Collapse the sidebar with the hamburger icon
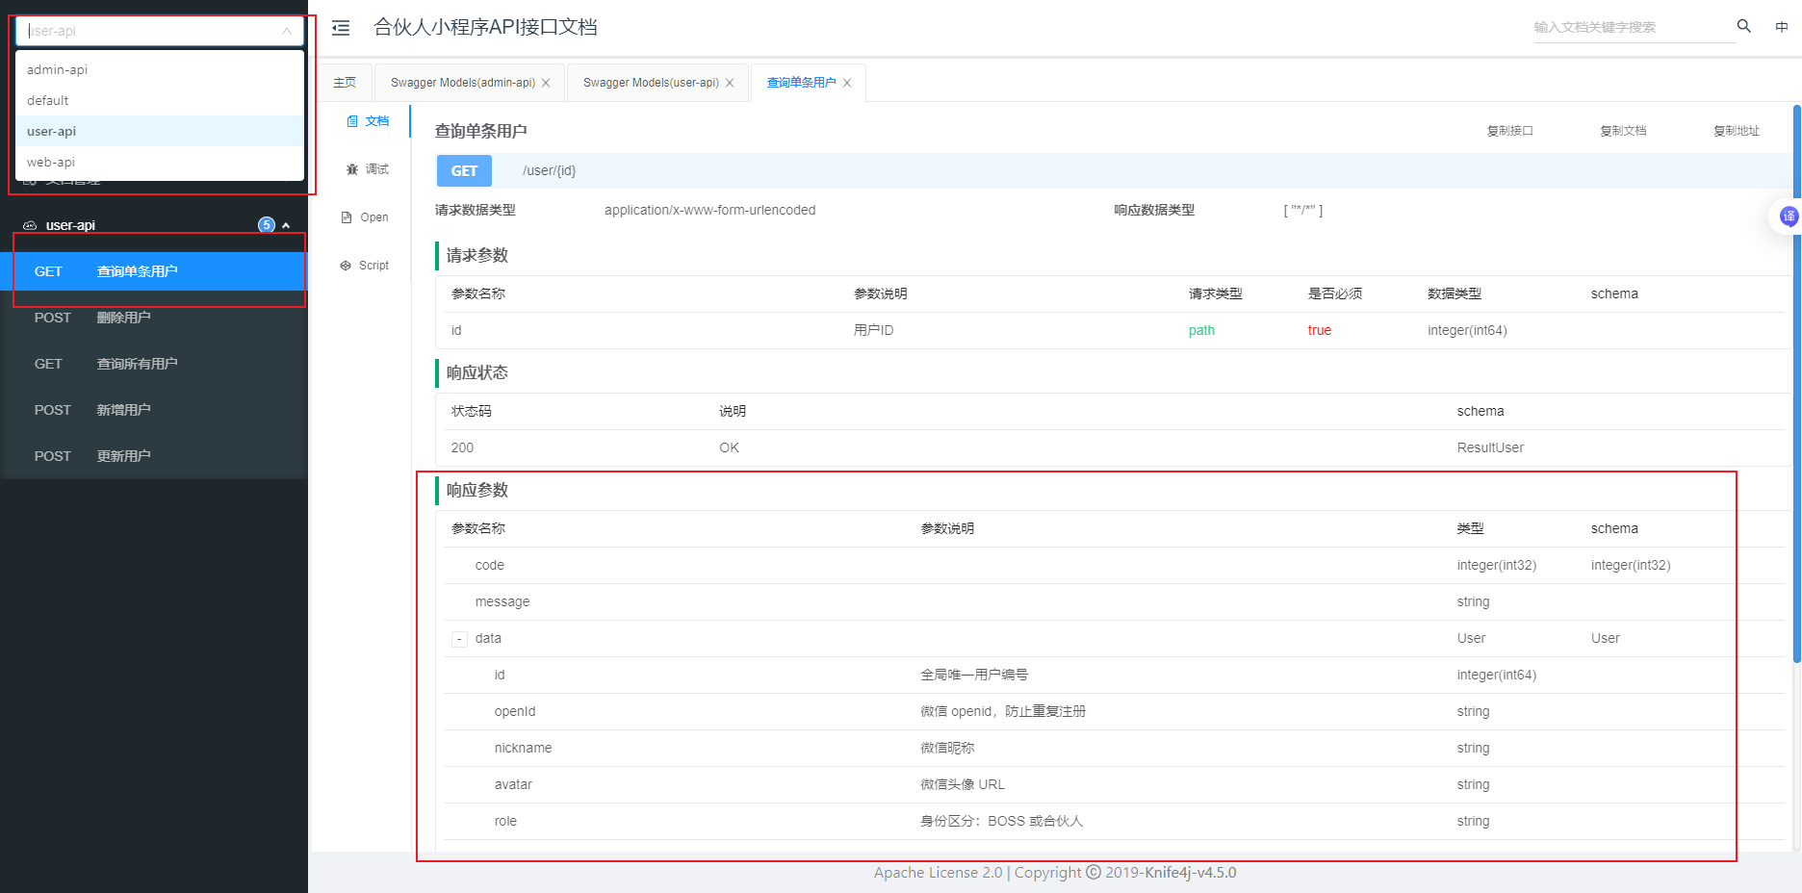 coord(339,27)
